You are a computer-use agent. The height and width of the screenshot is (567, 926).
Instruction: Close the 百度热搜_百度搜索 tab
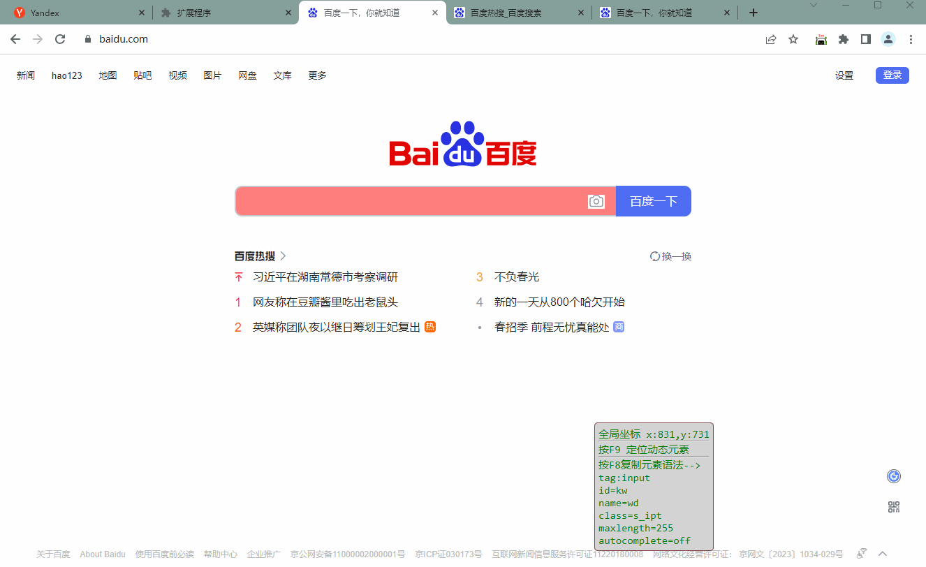[x=582, y=13]
